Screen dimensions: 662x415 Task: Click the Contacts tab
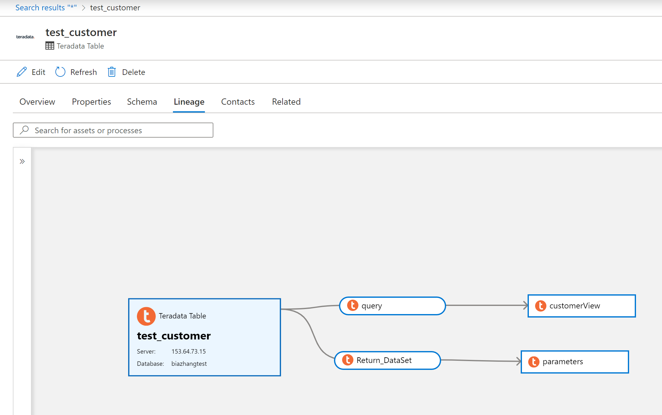[x=238, y=101]
